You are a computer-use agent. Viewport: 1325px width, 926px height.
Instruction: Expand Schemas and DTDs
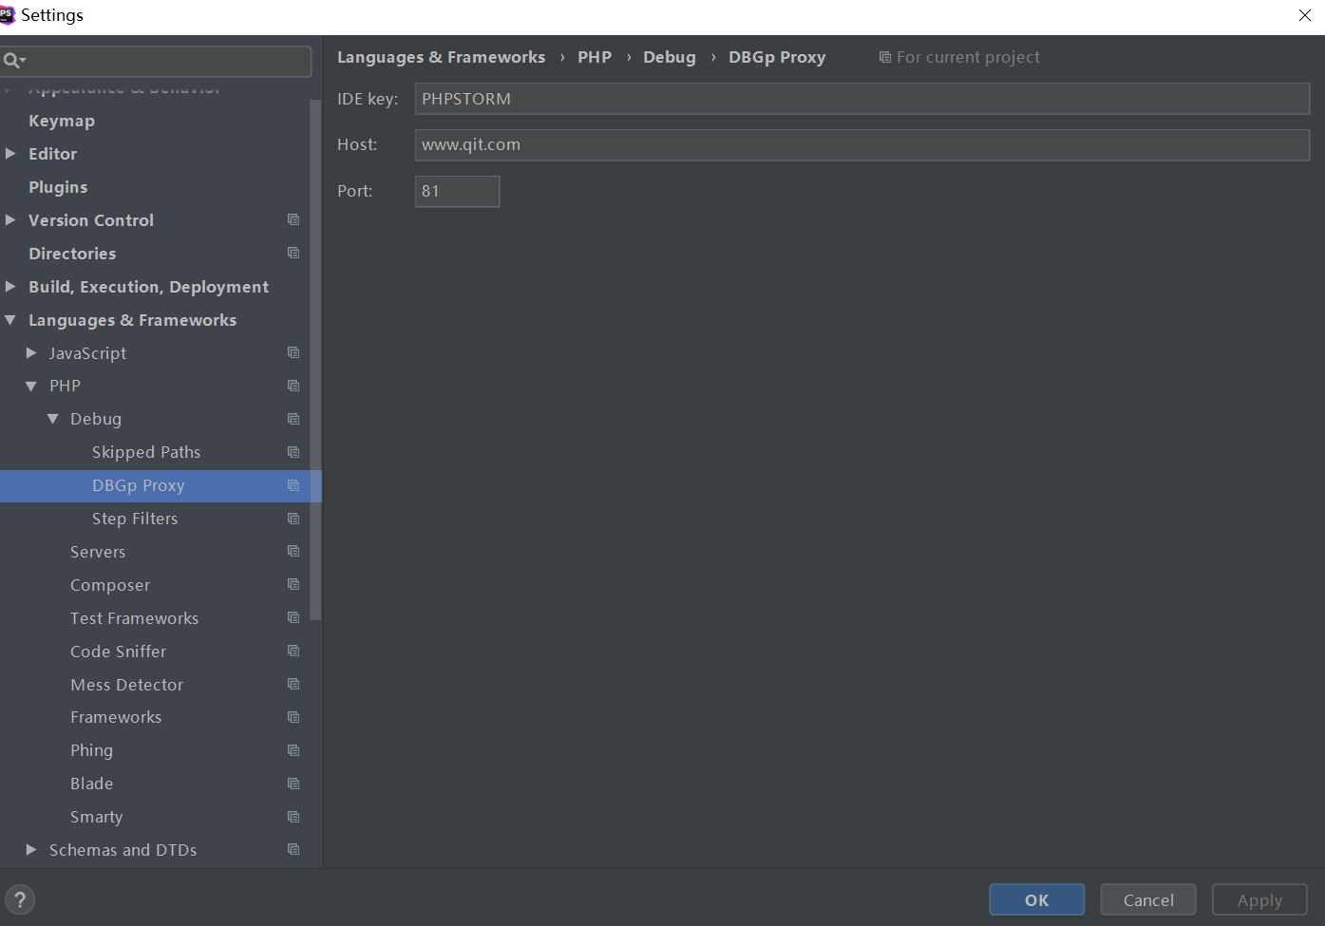tap(30, 849)
